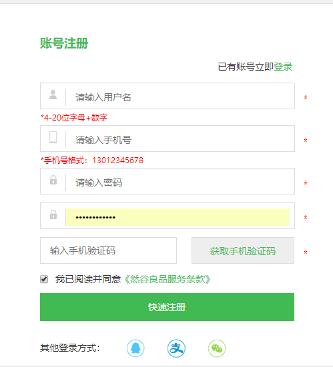Click the mobile phone icon in phone field
This screenshot has height=367, width=333.
[x=53, y=137]
